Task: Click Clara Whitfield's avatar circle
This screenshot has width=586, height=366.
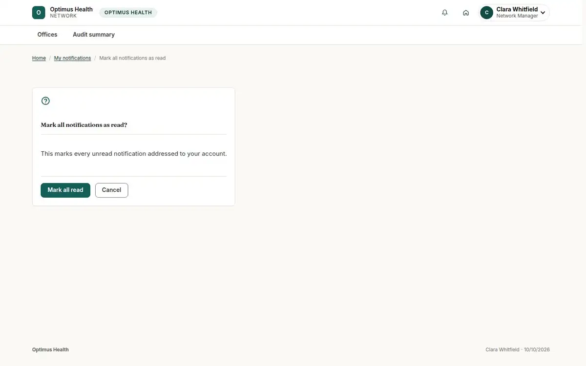Action: 486,13
